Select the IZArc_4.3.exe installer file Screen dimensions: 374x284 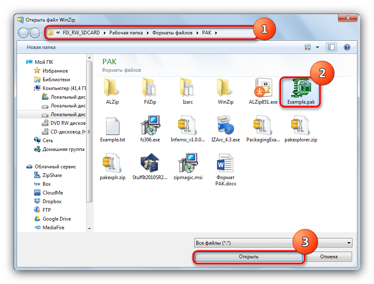point(225,129)
